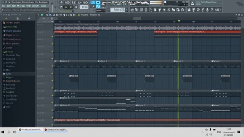The width and height of the screenshot is (244, 137).
Task: Select the Zoom magnifier tool in the Playlist
Action: [x=71, y=15]
